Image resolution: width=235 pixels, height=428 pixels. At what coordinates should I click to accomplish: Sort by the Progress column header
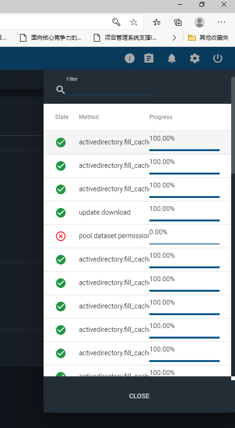(161, 117)
